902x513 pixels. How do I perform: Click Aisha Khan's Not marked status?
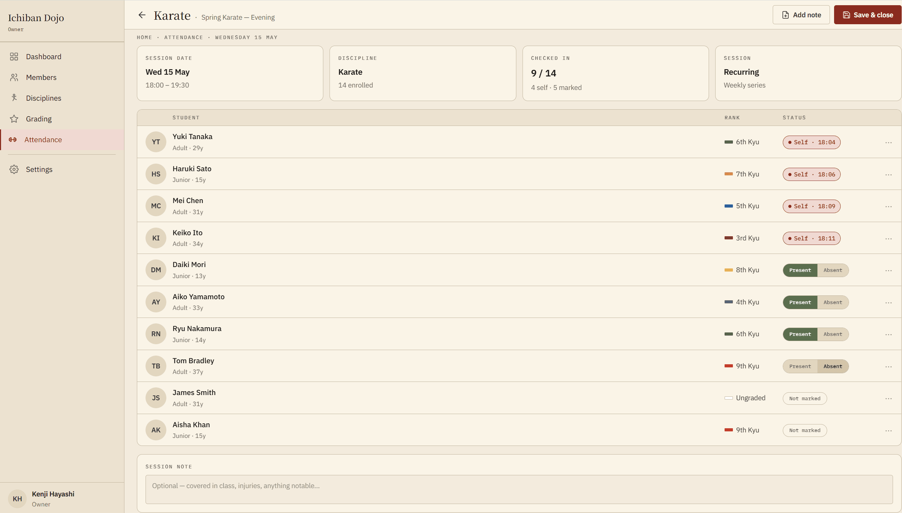[805, 430]
